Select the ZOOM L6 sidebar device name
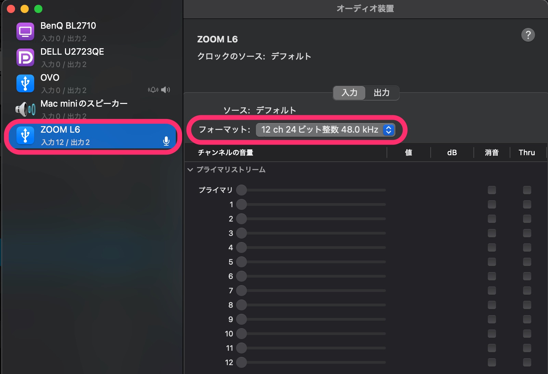Screen dimensions: 548x374 point(60,130)
